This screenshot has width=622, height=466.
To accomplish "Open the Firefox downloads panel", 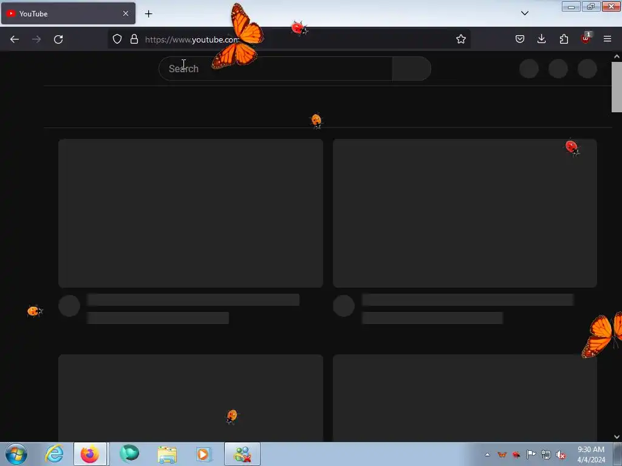I will pyautogui.click(x=541, y=39).
